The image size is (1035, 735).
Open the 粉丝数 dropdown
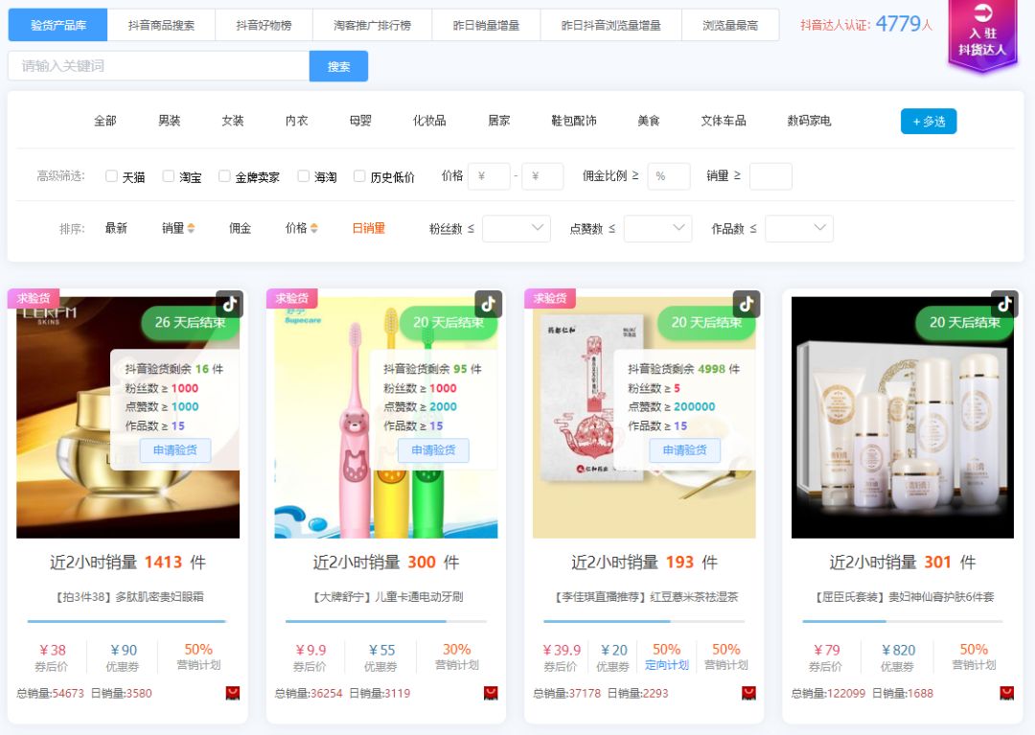[x=517, y=229]
